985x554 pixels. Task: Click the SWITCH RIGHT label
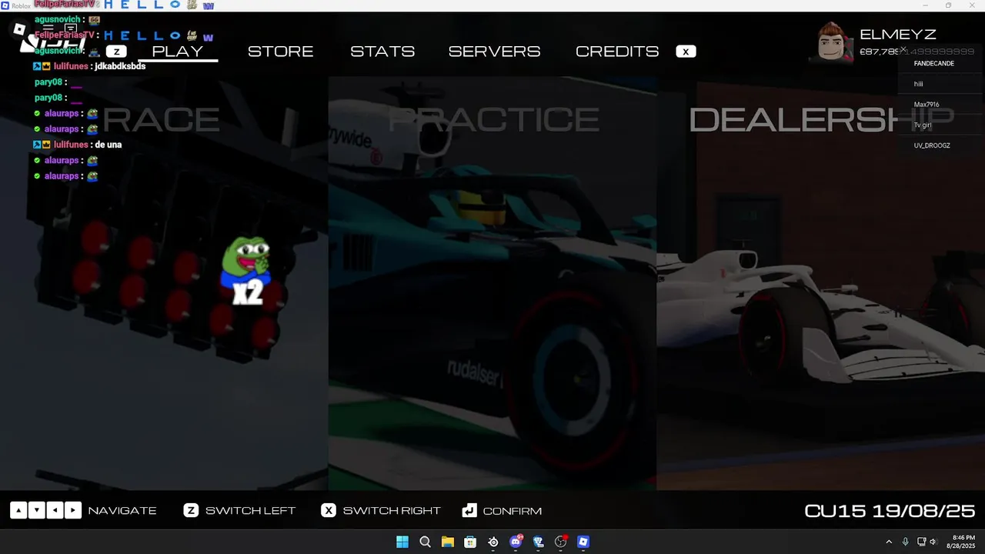[x=392, y=511]
